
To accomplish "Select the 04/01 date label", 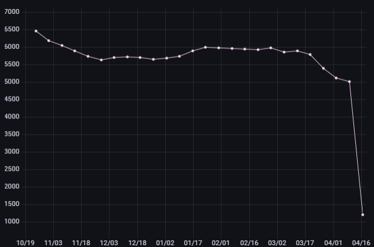I will [x=333, y=243].
